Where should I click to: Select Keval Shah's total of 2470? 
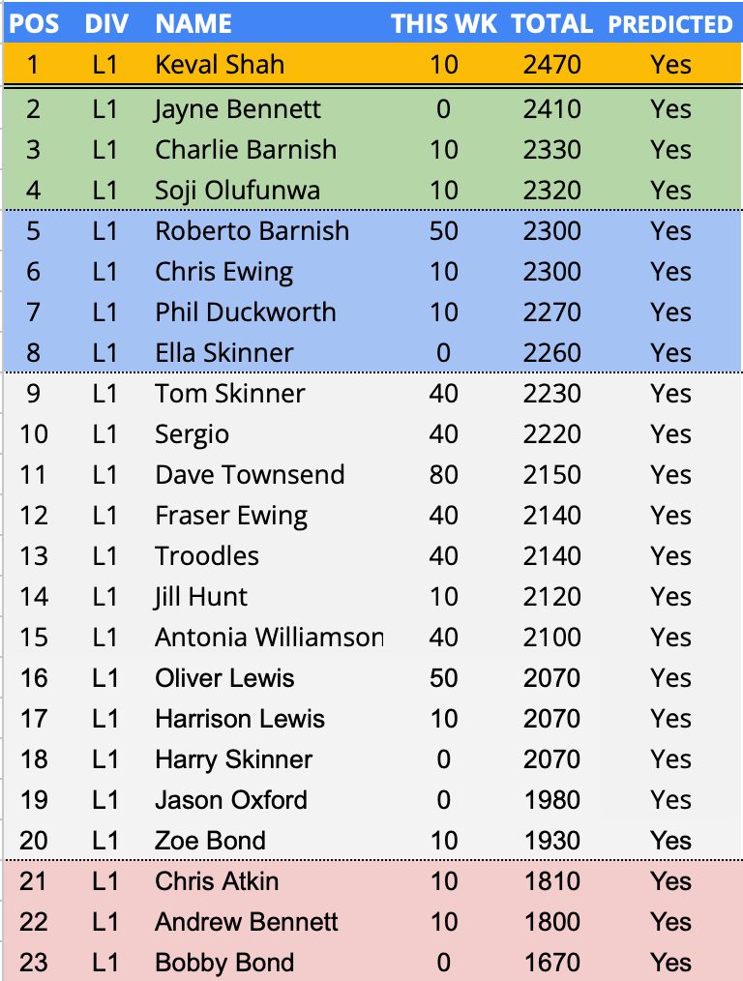pos(551,65)
